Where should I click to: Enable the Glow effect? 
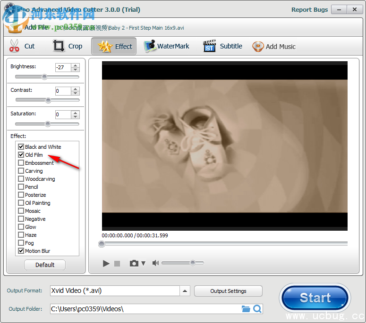[x=21, y=227]
